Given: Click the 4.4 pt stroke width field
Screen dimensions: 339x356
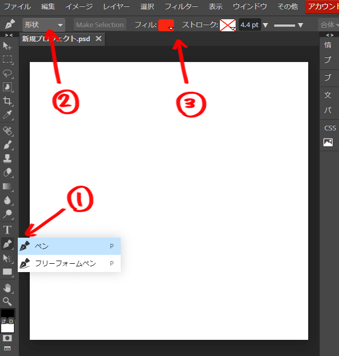Looking at the screenshot, I should click(250, 24).
